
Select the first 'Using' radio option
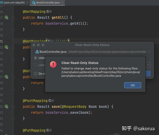(36, 58)
